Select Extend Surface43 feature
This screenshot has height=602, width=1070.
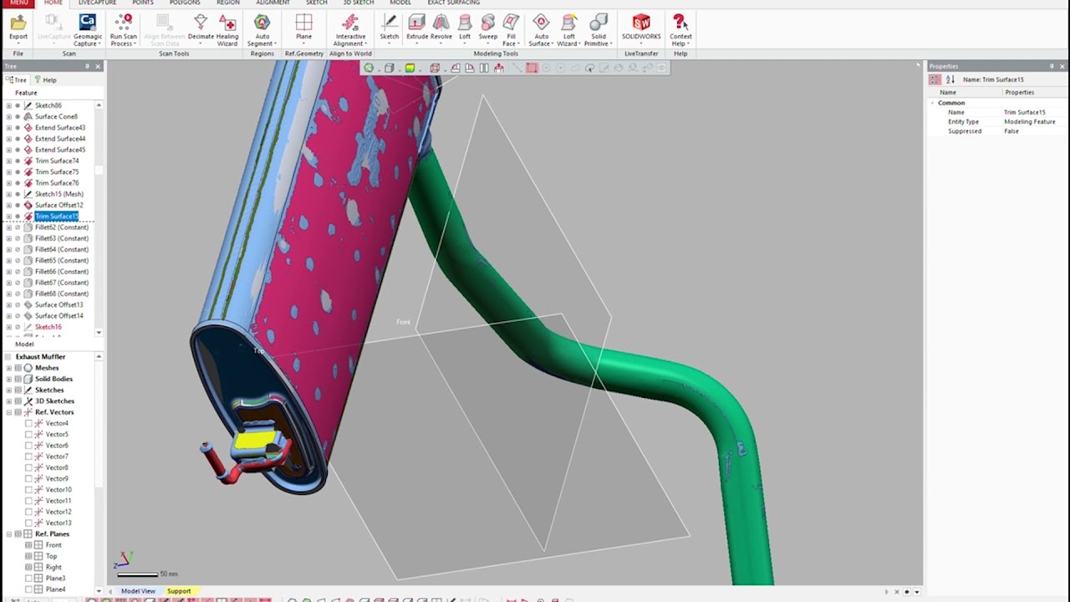(60, 127)
